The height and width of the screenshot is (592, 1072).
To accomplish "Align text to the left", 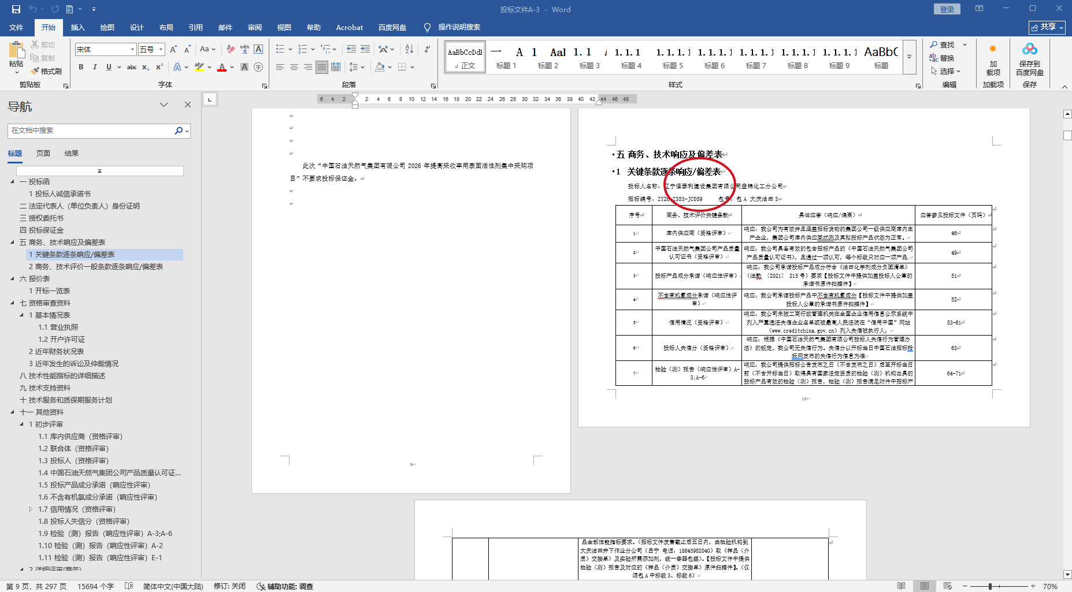I will point(280,67).
